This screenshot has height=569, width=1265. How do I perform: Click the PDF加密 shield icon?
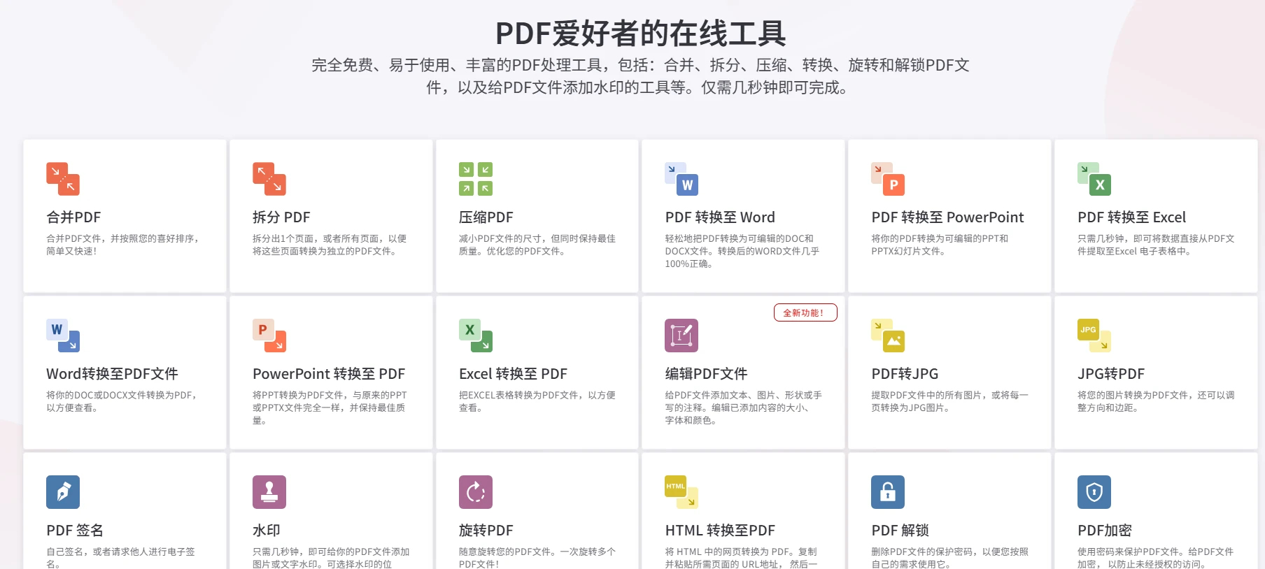pos(1094,492)
